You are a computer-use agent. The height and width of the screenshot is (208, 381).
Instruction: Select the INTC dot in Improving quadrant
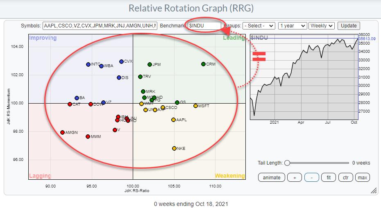tap(88, 64)
